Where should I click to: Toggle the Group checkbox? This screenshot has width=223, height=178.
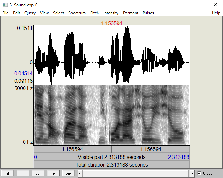click(x=199, y=173)
